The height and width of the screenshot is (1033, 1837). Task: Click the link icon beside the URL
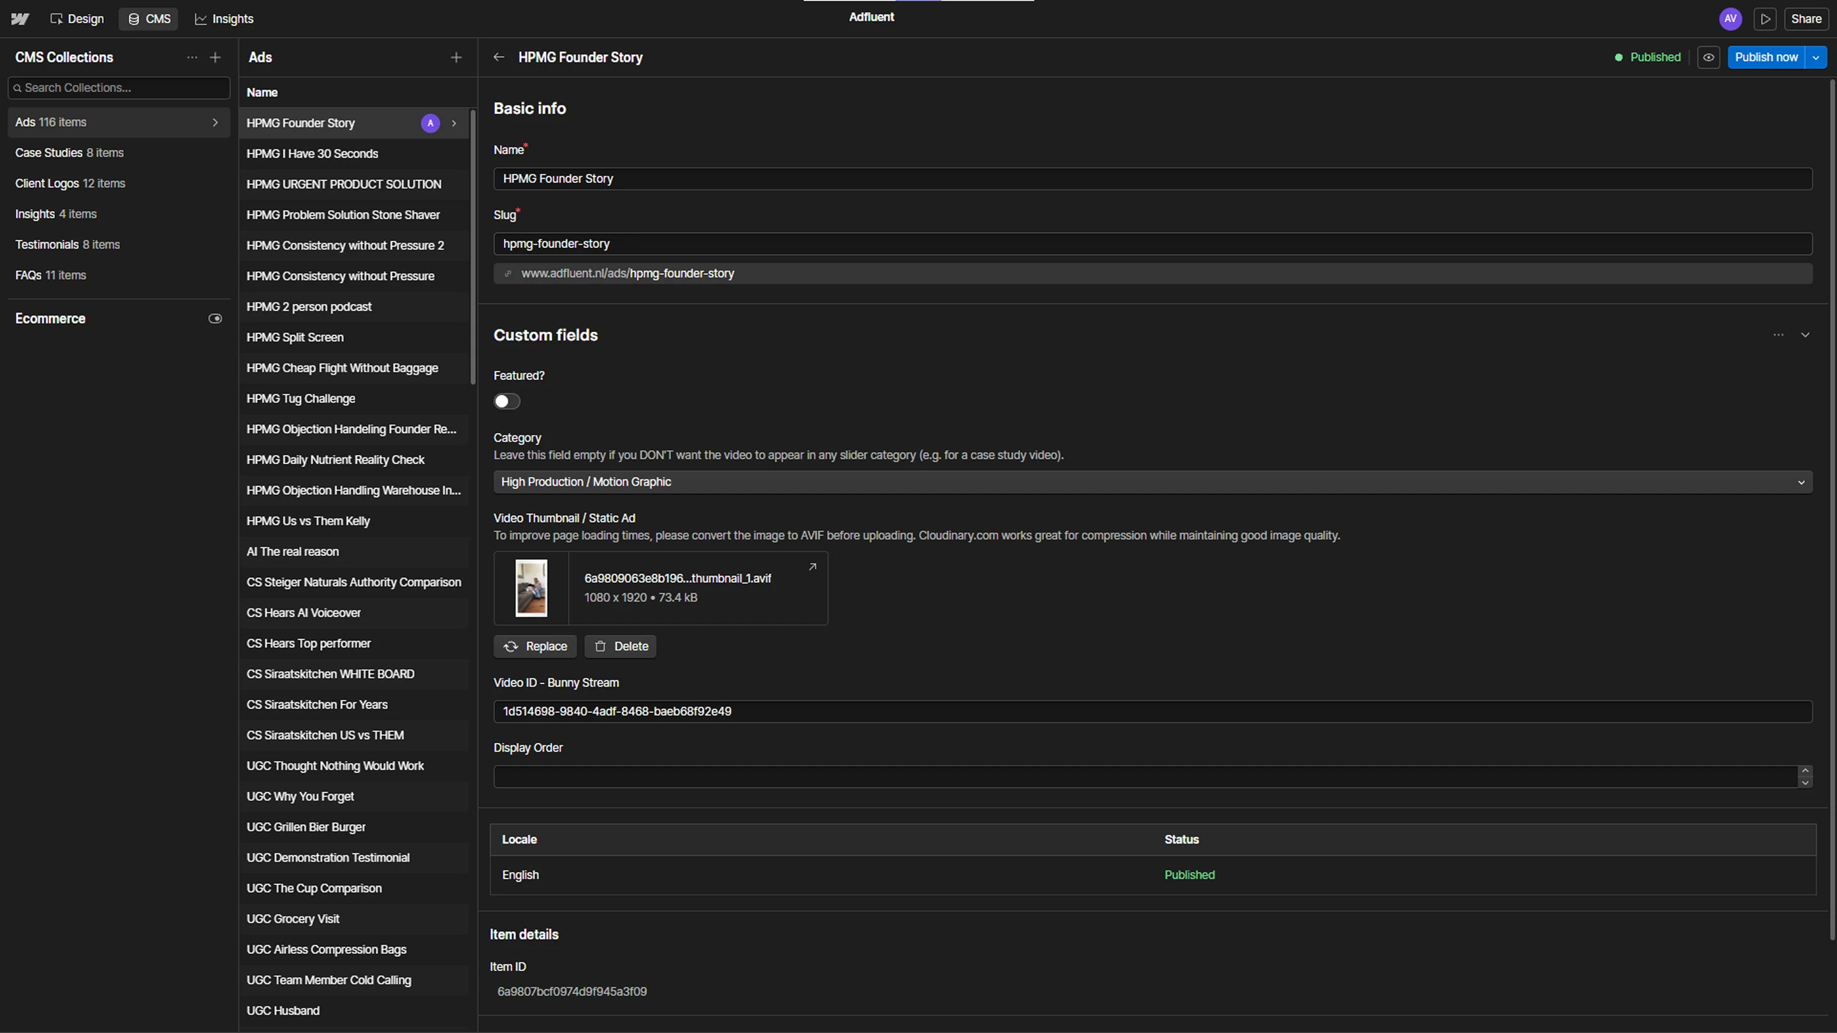[508, 274]
